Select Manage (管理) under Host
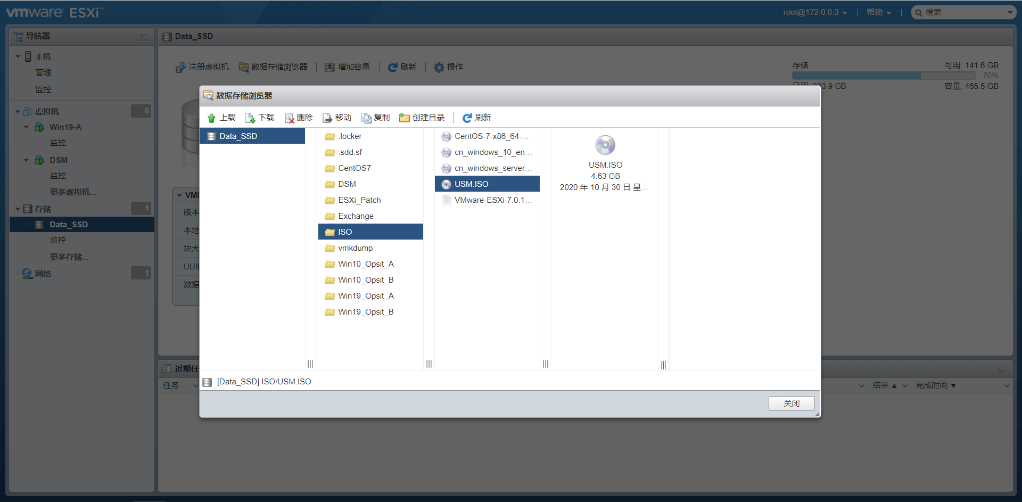The image size is (1022, 502). click(x=43, y=72)
